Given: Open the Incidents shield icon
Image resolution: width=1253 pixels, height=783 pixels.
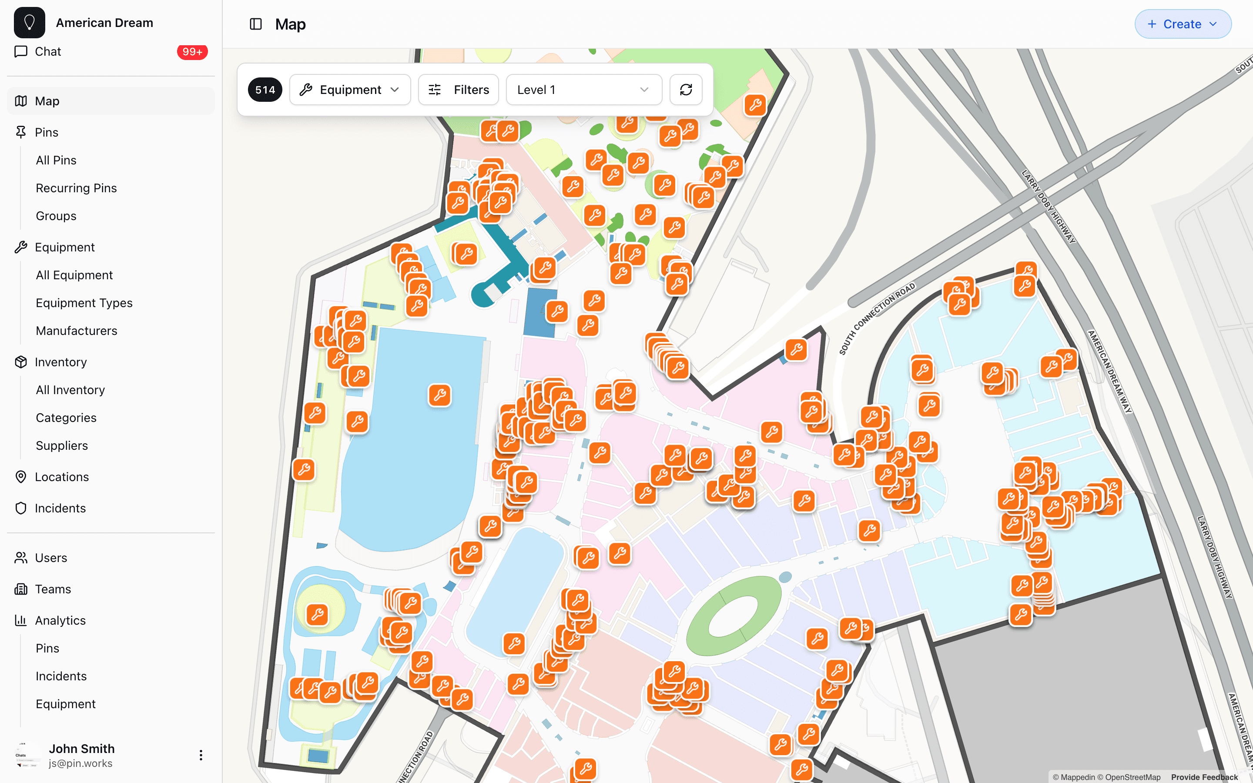Looking at the screenshot, I should (x=21, y=508).
